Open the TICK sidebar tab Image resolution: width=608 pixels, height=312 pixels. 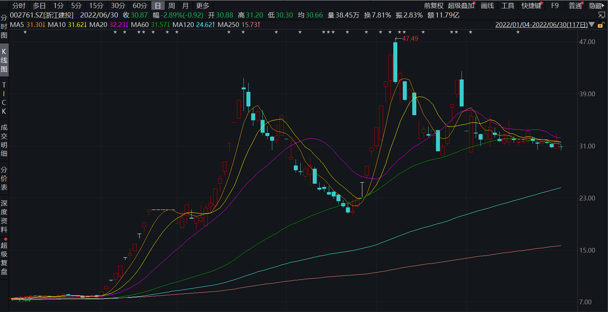4,98
